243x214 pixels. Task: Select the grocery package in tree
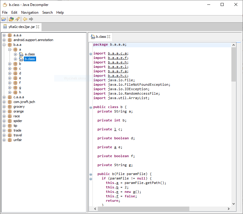(x=19, y=107)
